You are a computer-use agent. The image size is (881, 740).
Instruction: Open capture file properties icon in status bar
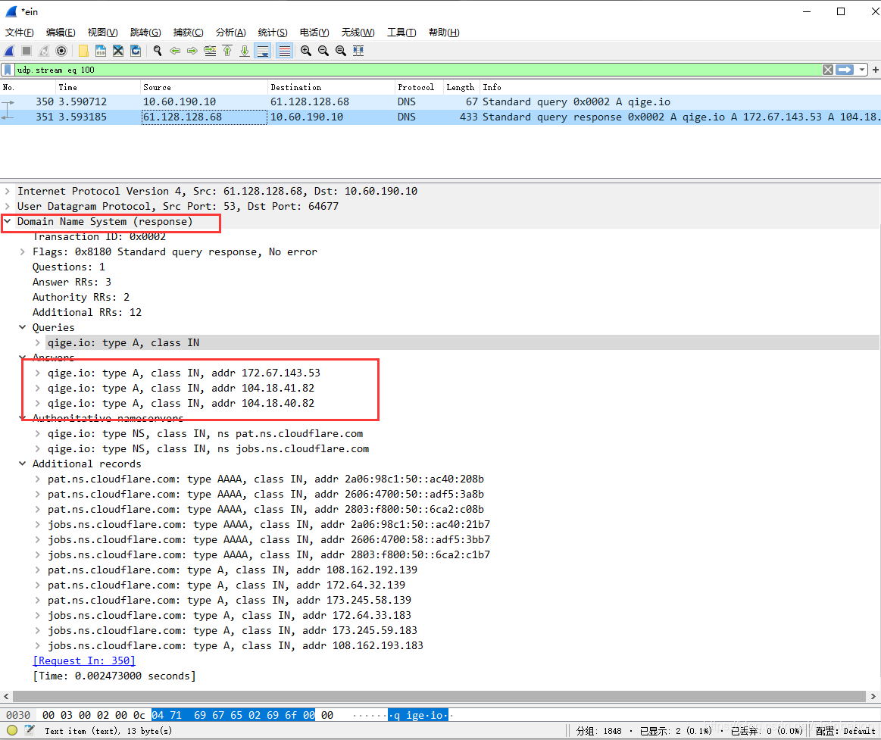point(30,730)
